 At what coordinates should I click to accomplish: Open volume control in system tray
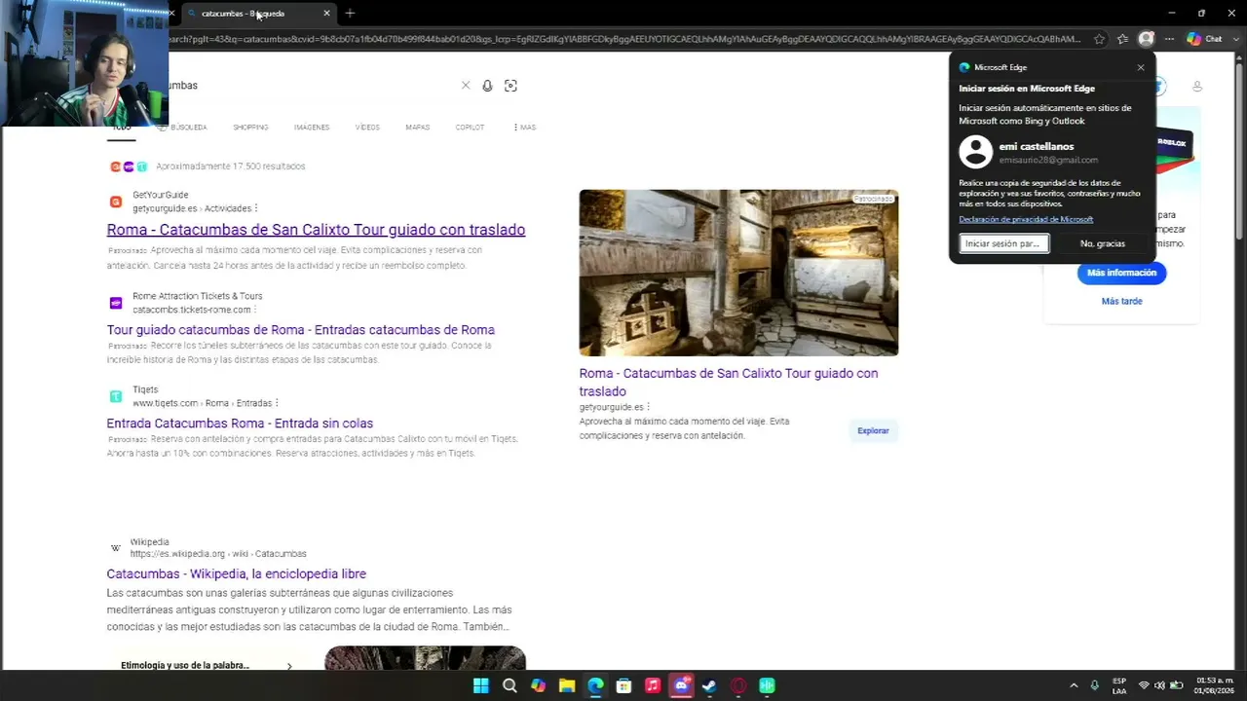coord(1159,685)
